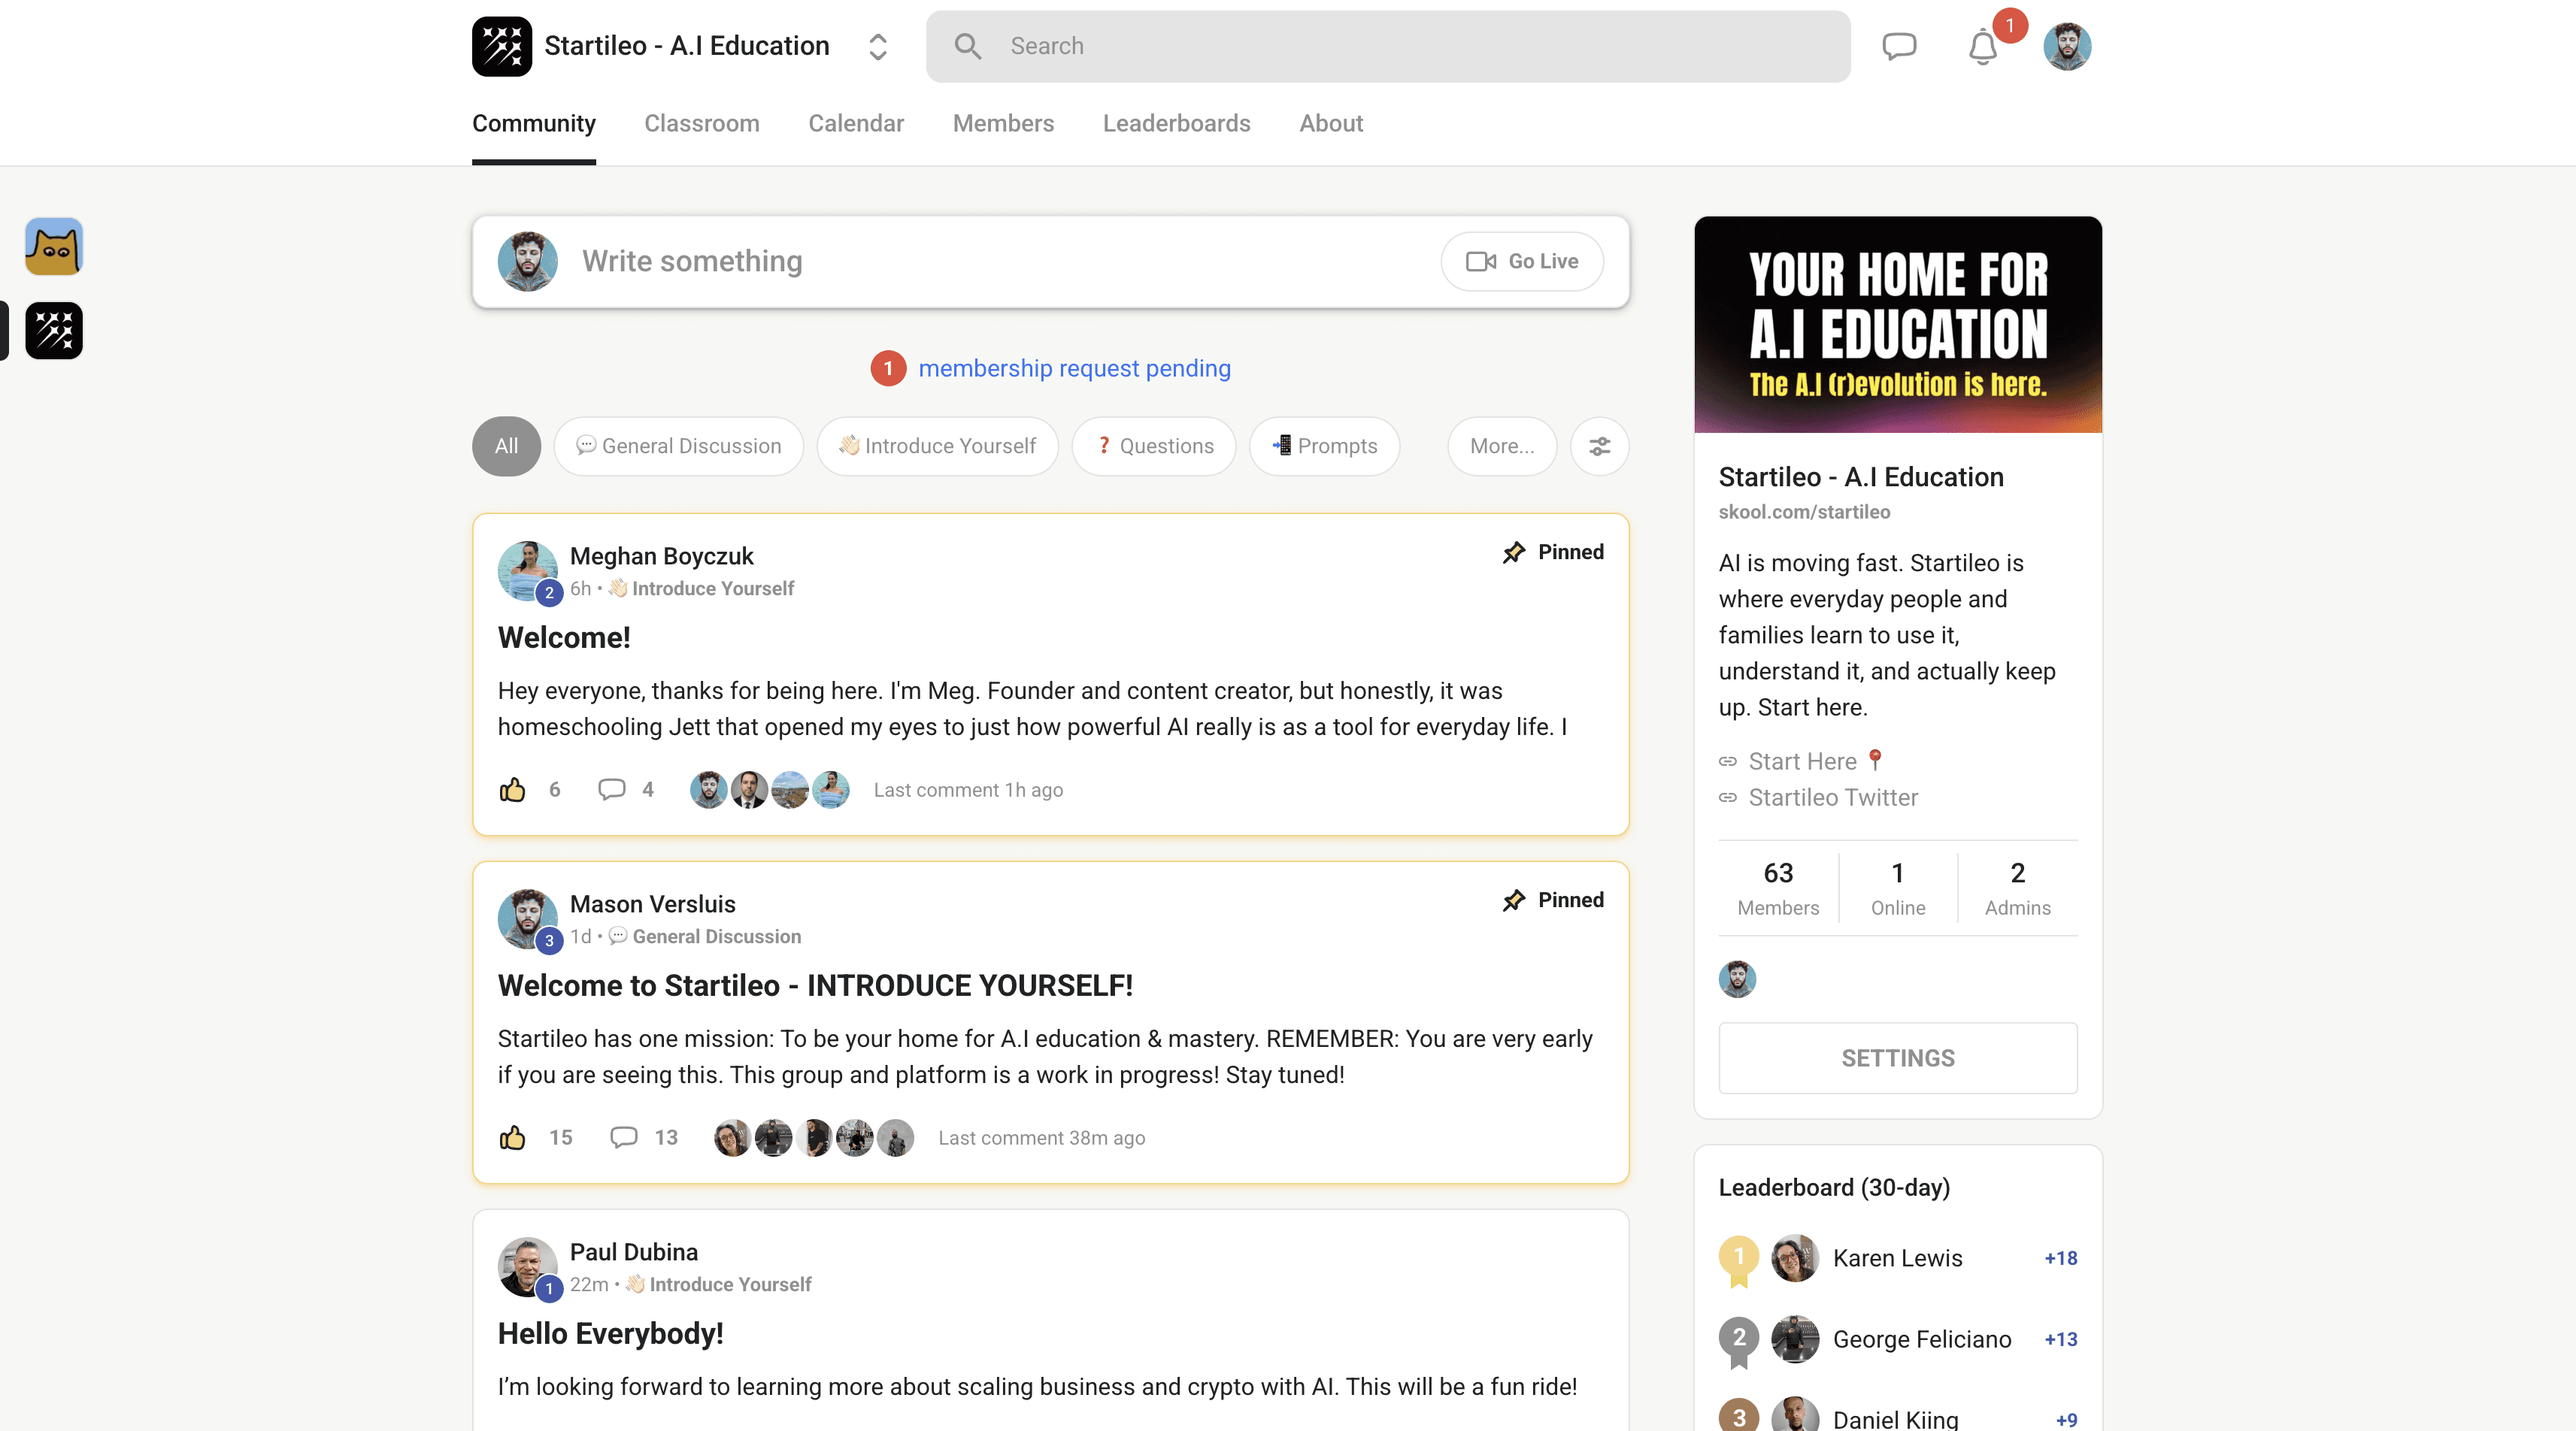Open comments on Mason Versluis's post
The image size is (2576, 1431).
click(x=624, y=1137)
